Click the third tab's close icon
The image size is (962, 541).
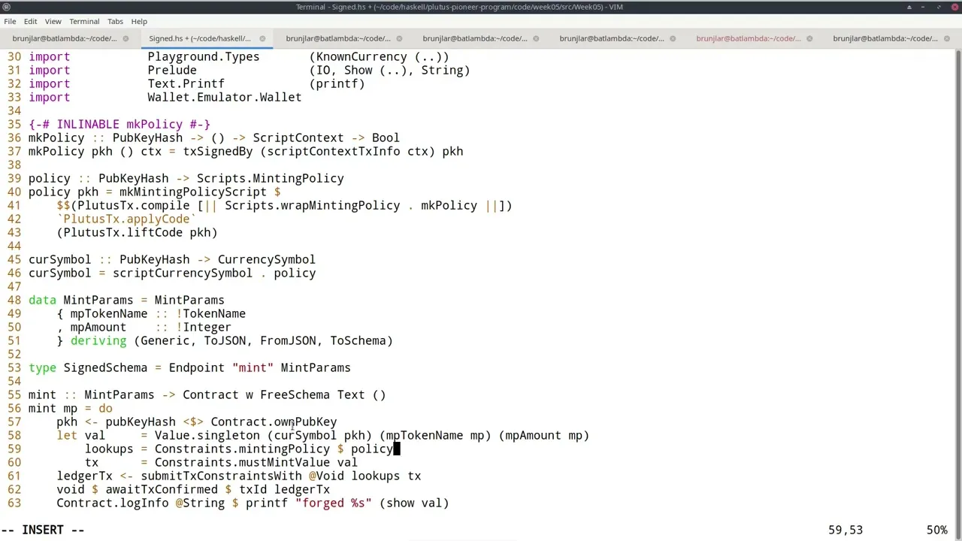click(x=399, y=38)
